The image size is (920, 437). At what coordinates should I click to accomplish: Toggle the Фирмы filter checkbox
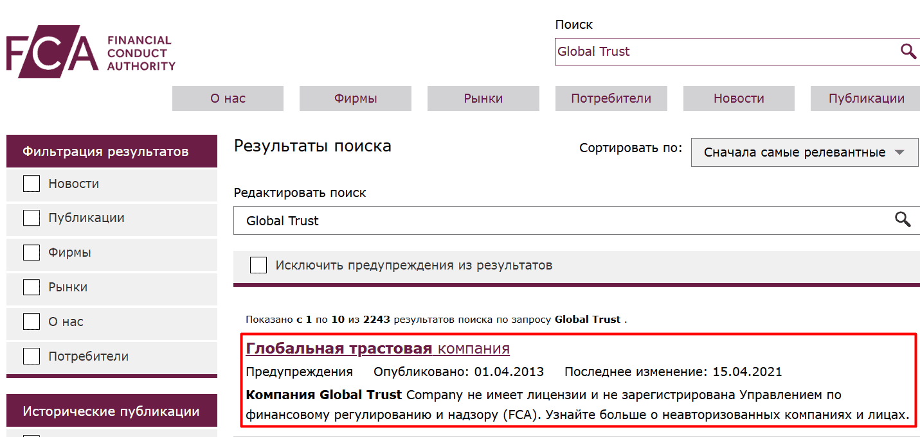(31, 252)
